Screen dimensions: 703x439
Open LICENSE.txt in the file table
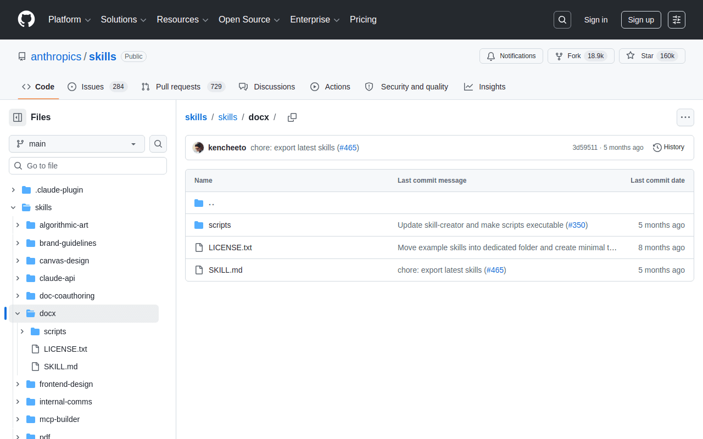(230, 247)
